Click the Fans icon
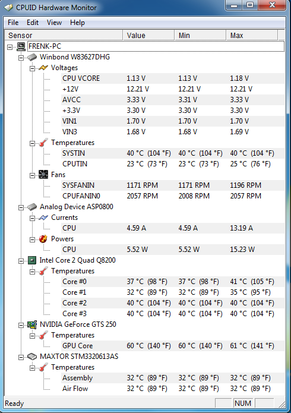Viewport: 291px width, 413px height. 43,175
